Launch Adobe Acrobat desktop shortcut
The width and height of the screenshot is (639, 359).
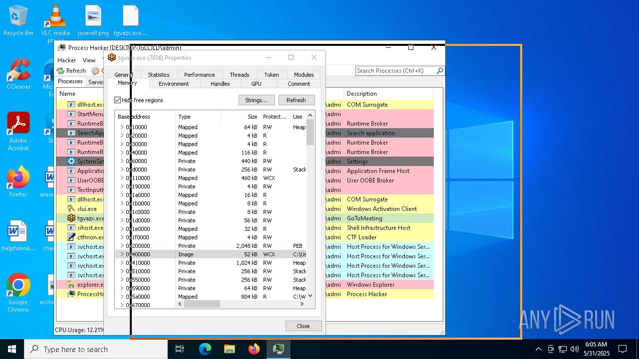(18, 131)
